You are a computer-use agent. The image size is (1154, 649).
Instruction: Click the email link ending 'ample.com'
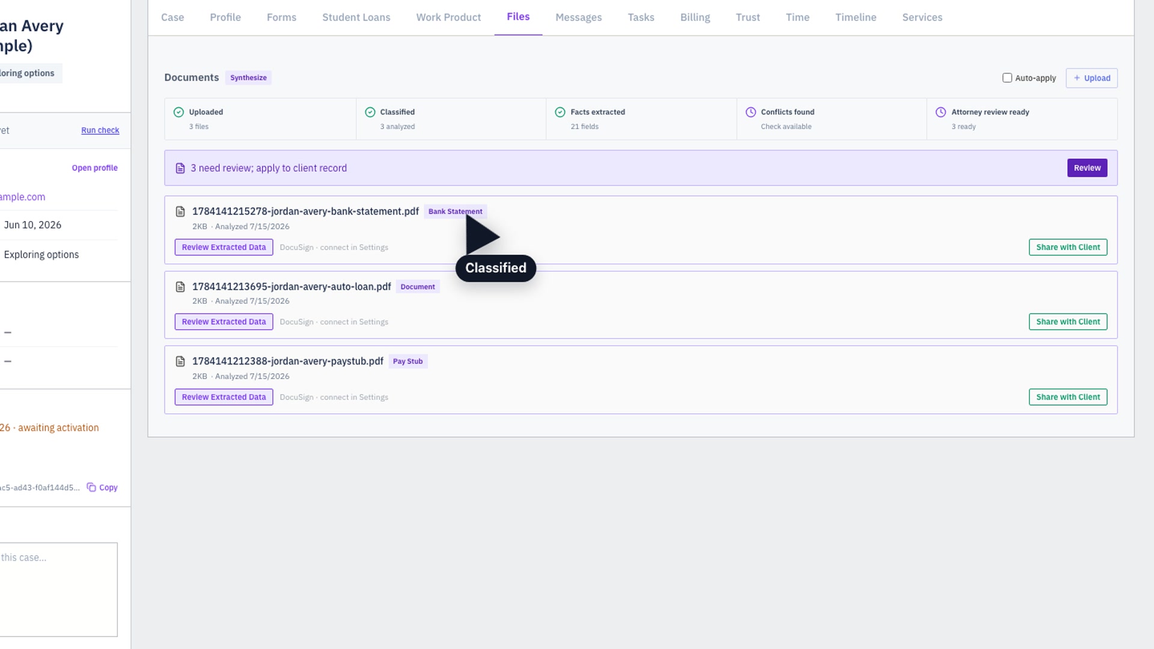22,197
